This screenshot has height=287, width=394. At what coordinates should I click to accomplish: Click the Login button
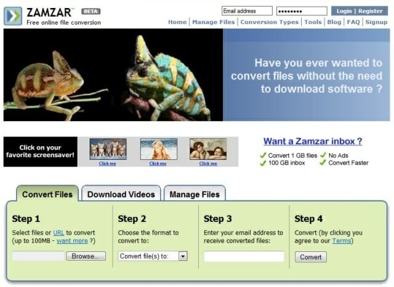pos(344,11)
